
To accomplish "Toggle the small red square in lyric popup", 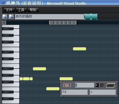I will (x=102, y=85).
